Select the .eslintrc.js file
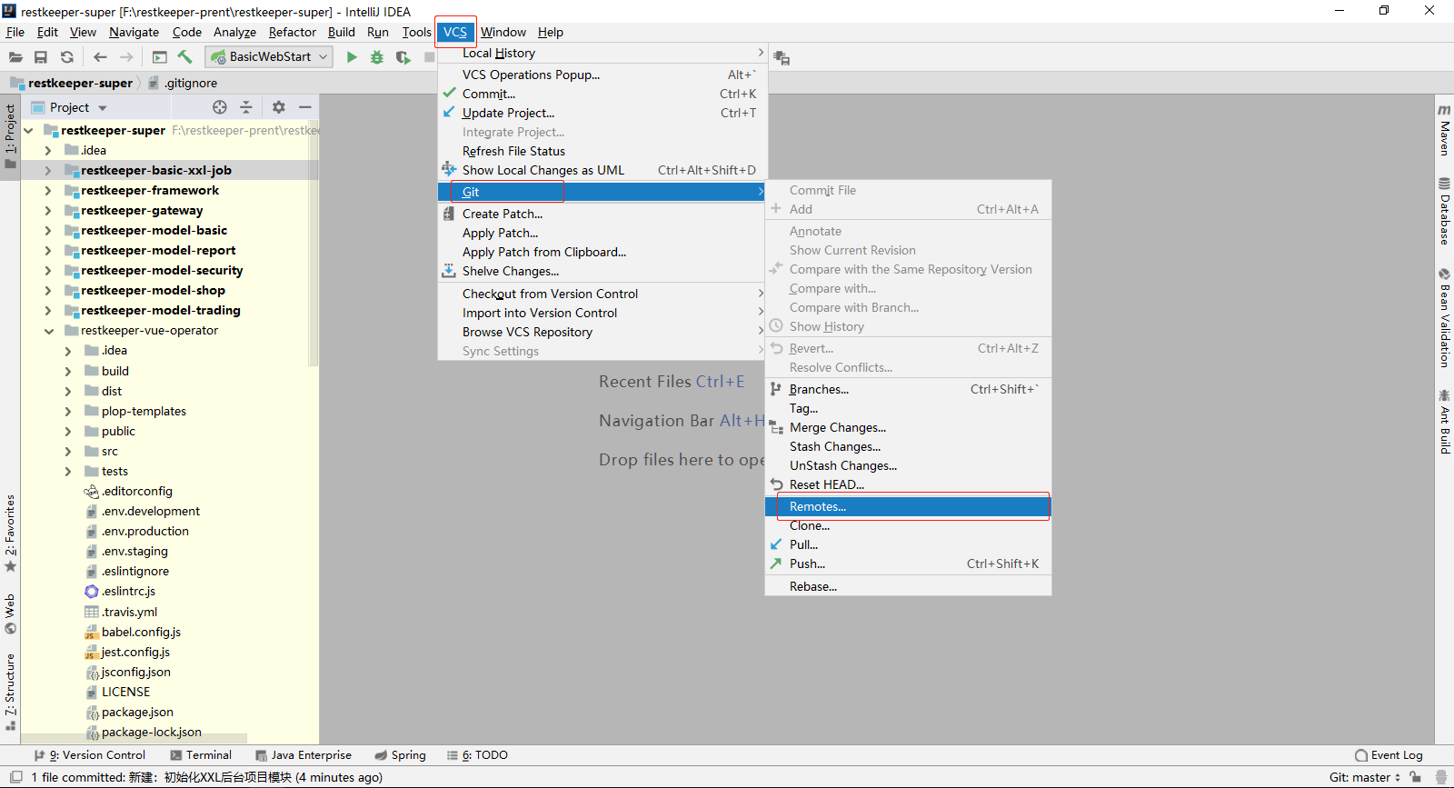1454x788 pixels. (x=128, y=592)
